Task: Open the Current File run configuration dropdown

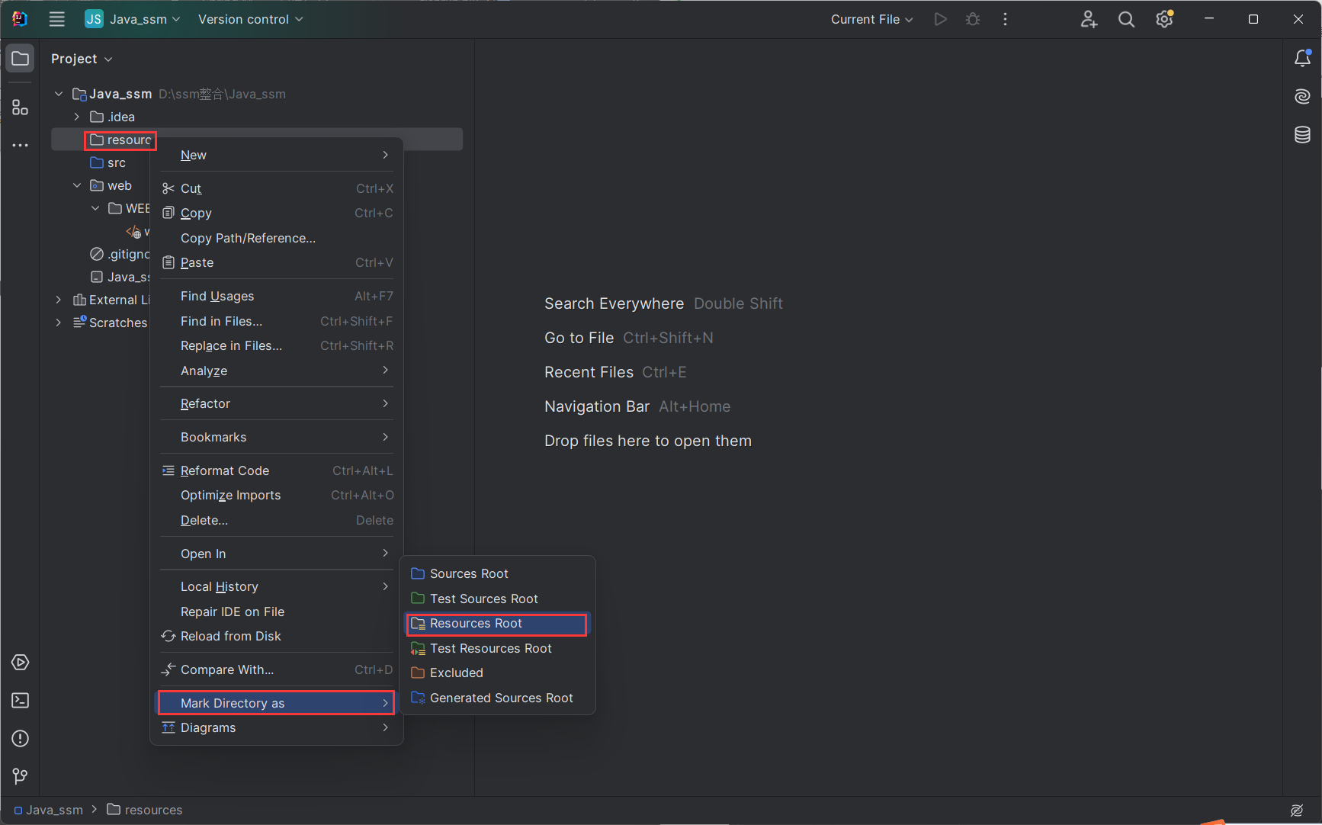Action: pos(871,20)
